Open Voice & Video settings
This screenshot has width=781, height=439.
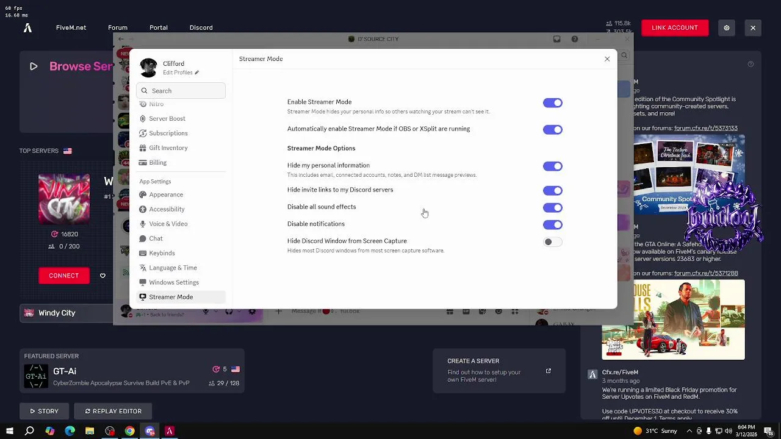(x=181, y=224)
